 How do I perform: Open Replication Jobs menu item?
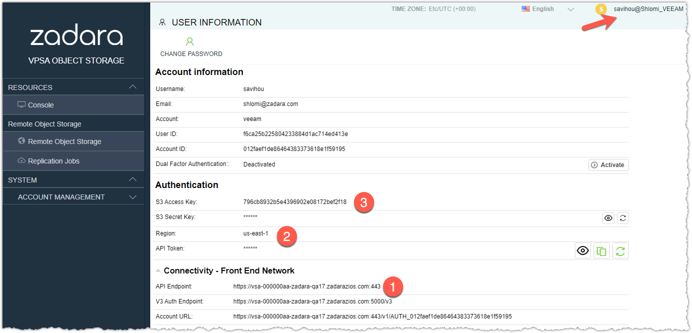pyautogui.click(x=74, y=161)
